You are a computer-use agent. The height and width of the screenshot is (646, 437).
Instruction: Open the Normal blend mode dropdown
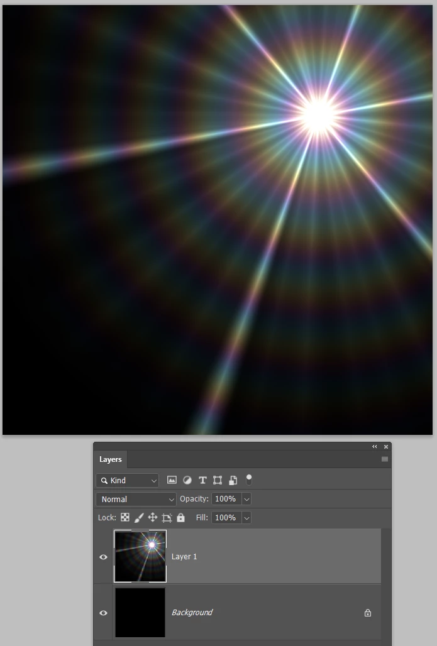(136, 499)
